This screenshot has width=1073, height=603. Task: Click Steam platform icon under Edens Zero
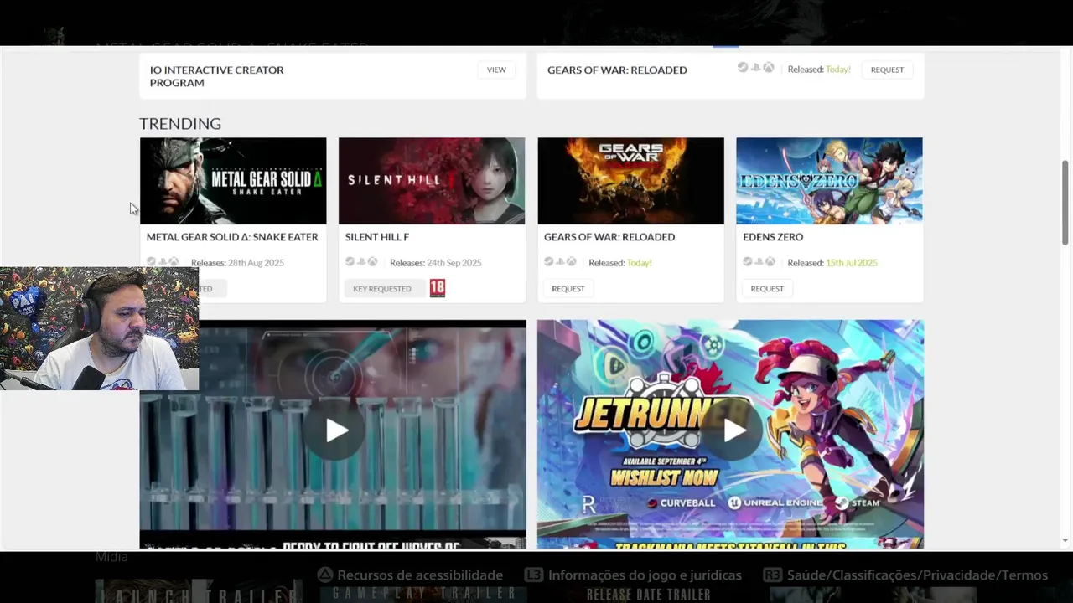[x=748, y=262]
